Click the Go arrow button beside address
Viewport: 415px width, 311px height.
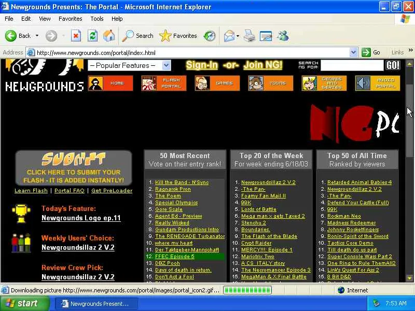(x=371, y=52)
